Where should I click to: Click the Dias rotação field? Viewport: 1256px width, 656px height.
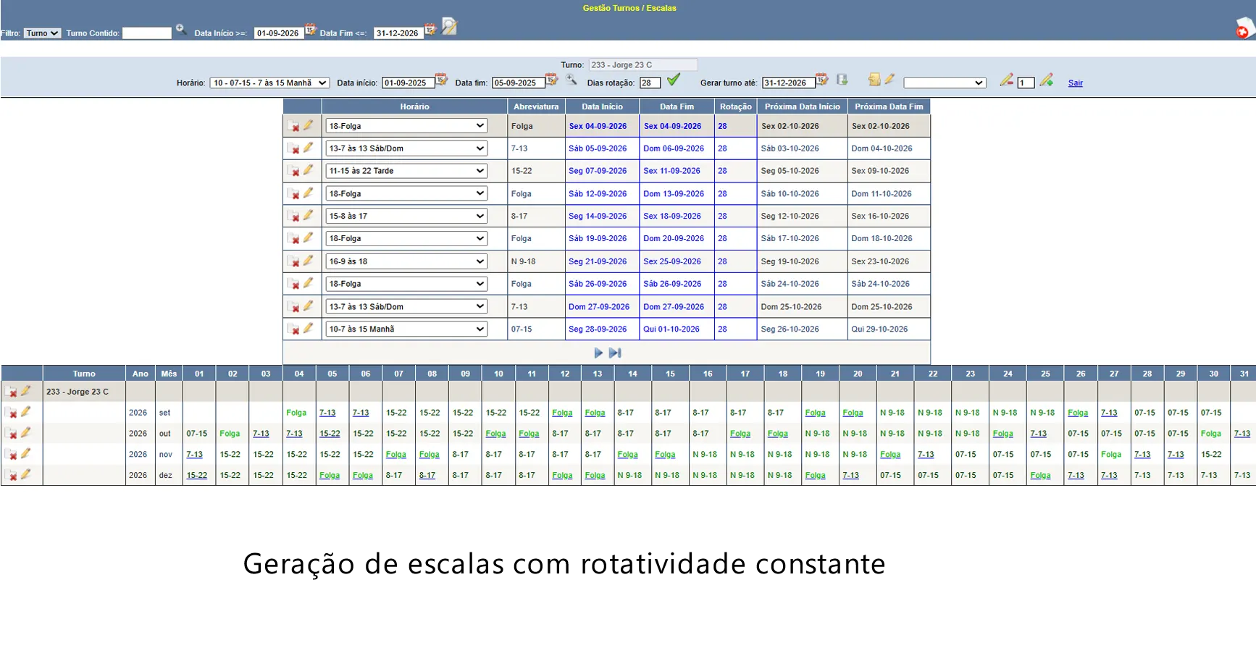point(650,83)
